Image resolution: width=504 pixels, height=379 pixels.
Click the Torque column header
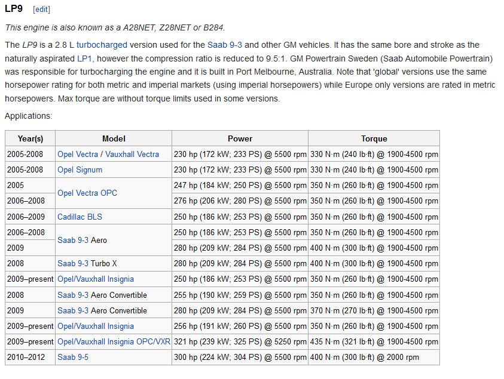pyautogui.click(x=374, y=138)
